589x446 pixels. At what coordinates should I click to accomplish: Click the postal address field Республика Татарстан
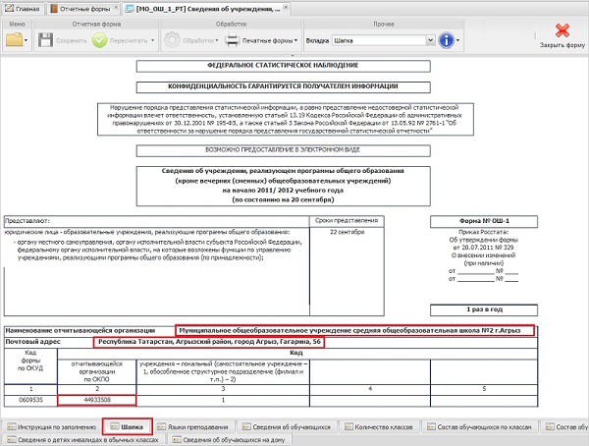(209, 342)
